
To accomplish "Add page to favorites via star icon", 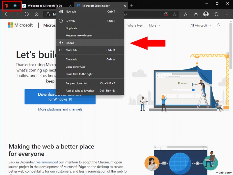I will (x=175, y=14).
